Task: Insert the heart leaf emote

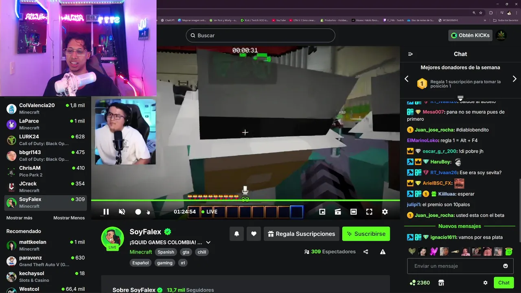Action: coord(412,251)
